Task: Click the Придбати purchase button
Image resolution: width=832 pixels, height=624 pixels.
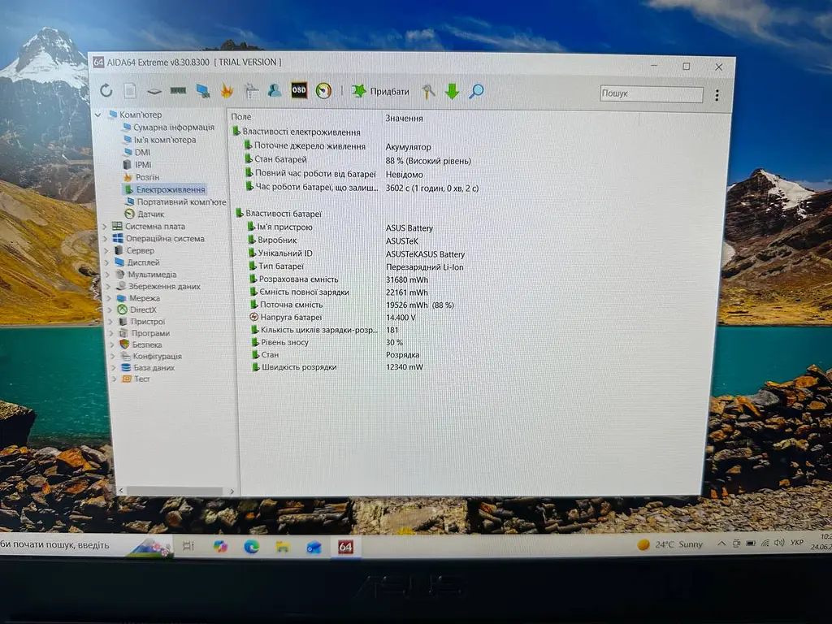Action: (x=381, y=91)
